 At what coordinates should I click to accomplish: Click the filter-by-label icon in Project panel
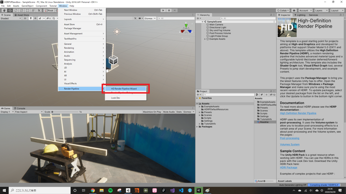point(262,95)
